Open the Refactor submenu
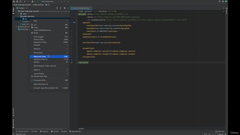The image size is (240, 135). 49,49
